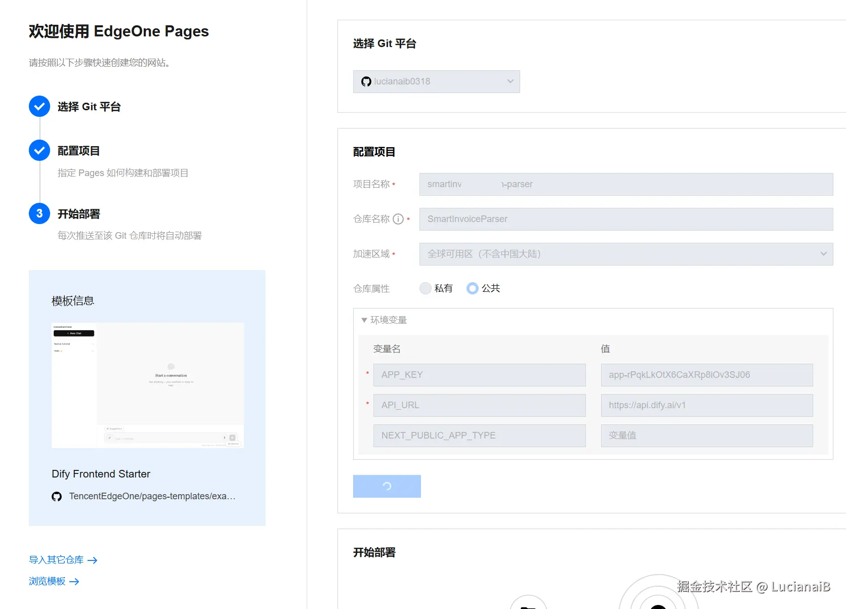The height and width of the screenshot is (609, 846).
Task: Click the https://api.dify.ai/v1 value field
Action: click(707, 405)
